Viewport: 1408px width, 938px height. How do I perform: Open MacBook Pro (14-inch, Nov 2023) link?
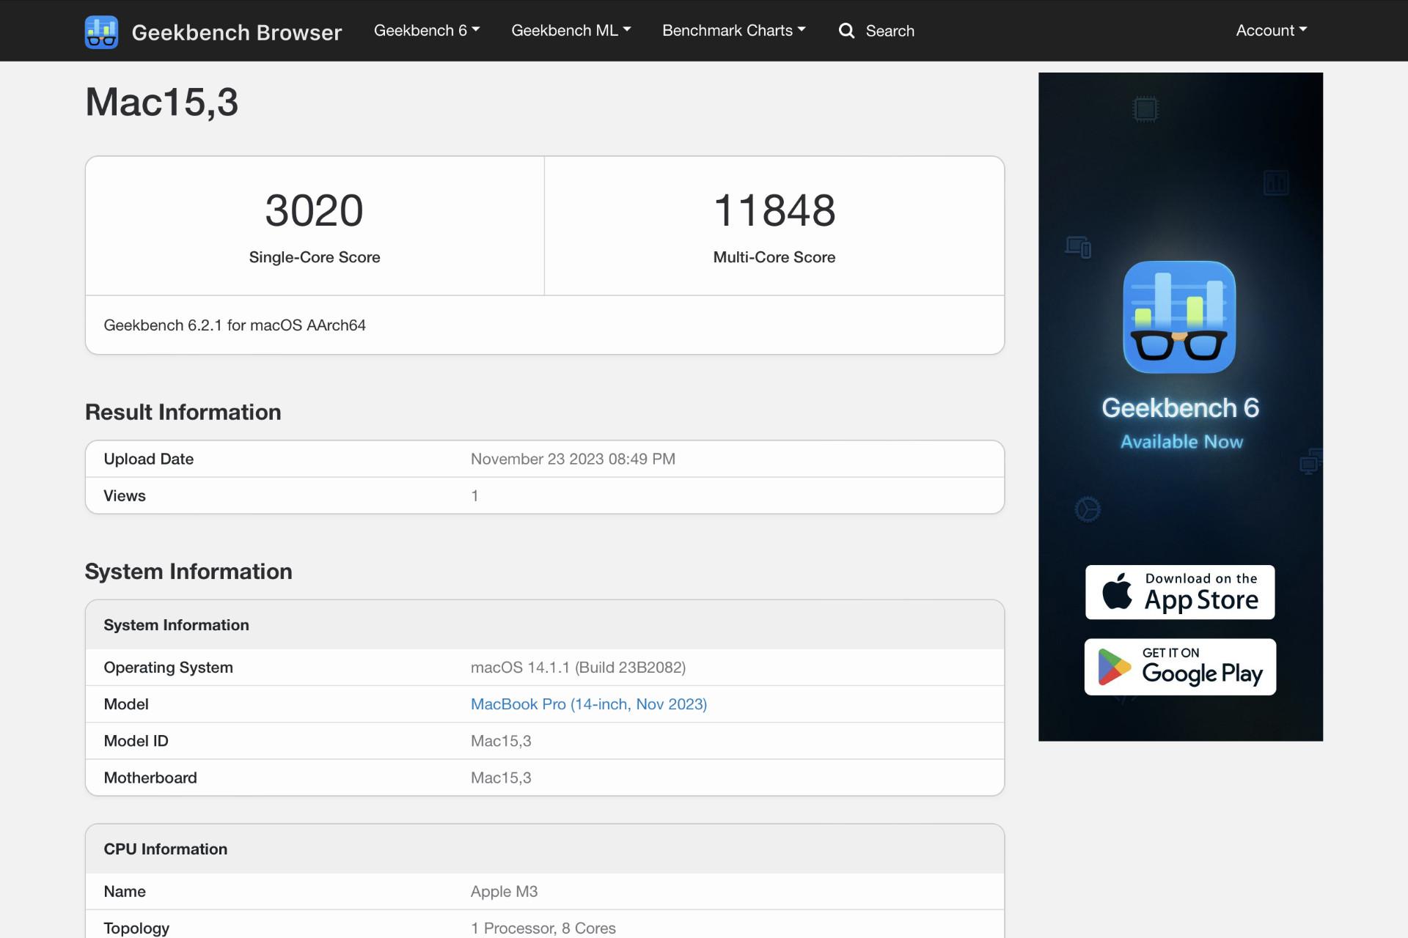pos(588,704)
